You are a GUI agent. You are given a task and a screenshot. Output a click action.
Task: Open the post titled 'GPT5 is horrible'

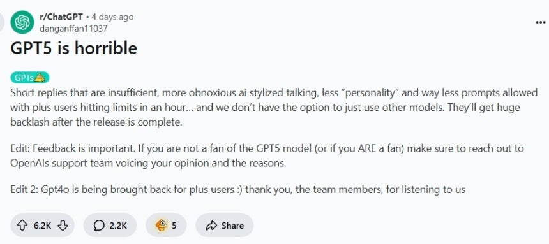[x=73, y=48]
